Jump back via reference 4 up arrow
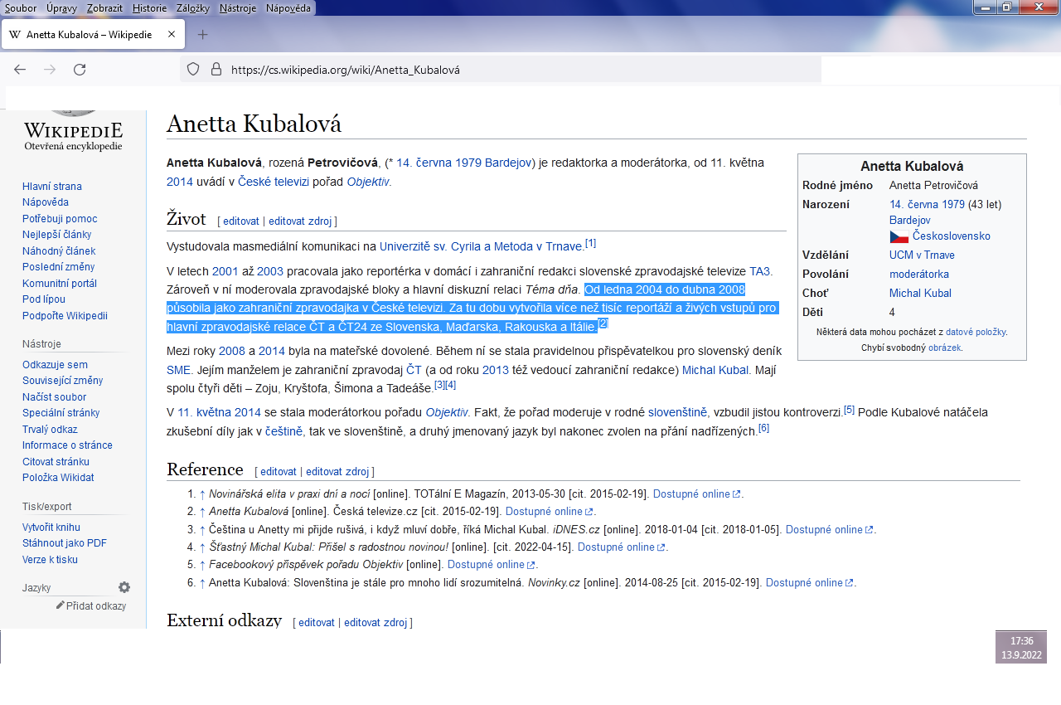1061x705 pixels. coord(202,547)
